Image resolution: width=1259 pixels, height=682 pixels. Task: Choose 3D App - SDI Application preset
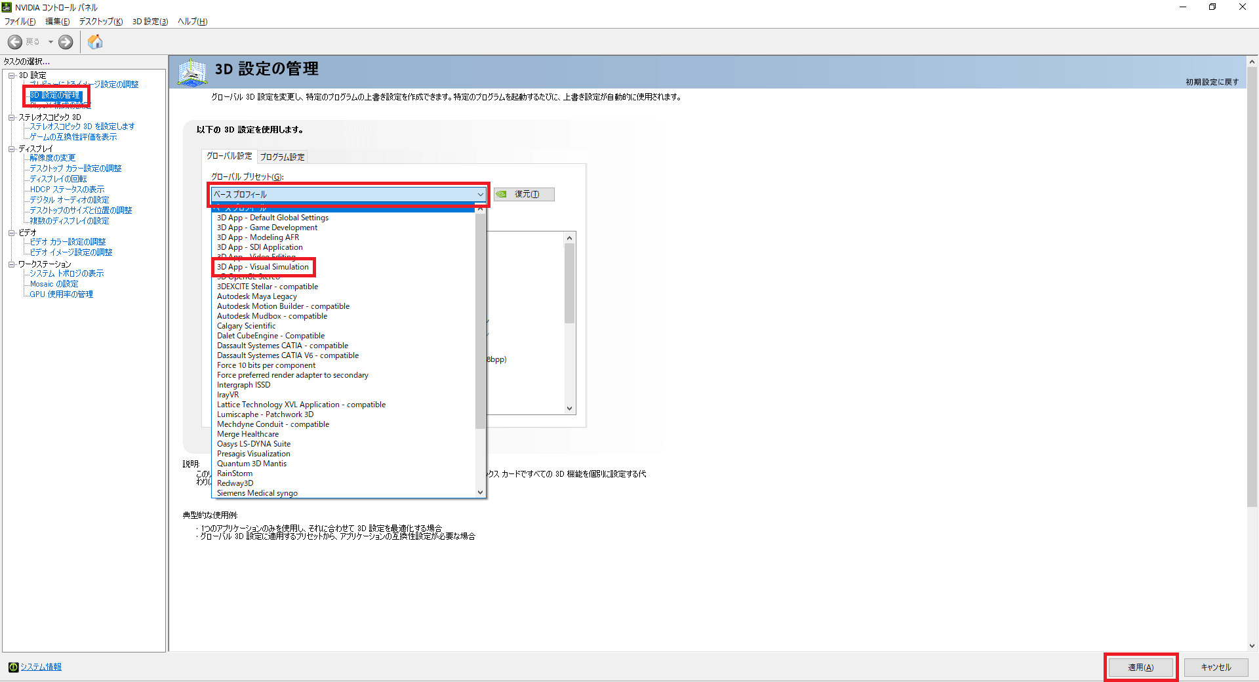point(260,247)
